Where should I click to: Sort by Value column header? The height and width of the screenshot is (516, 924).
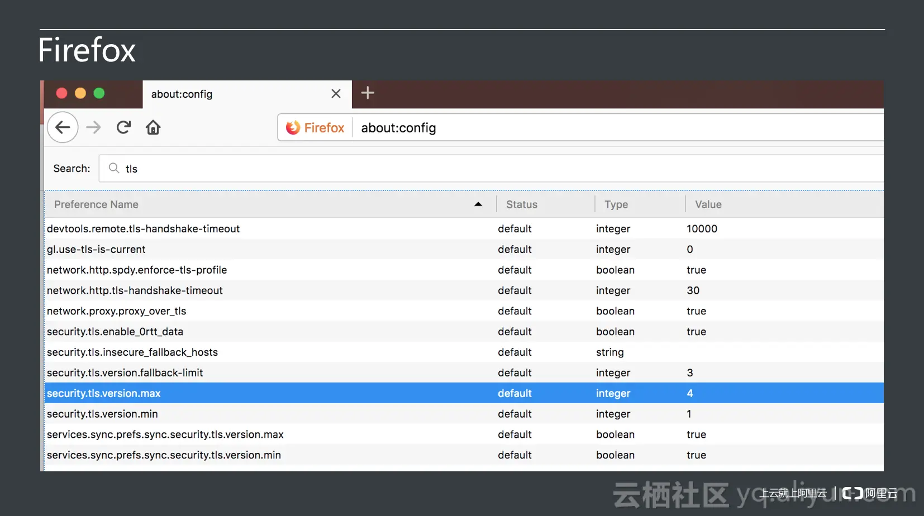point(708,204)
